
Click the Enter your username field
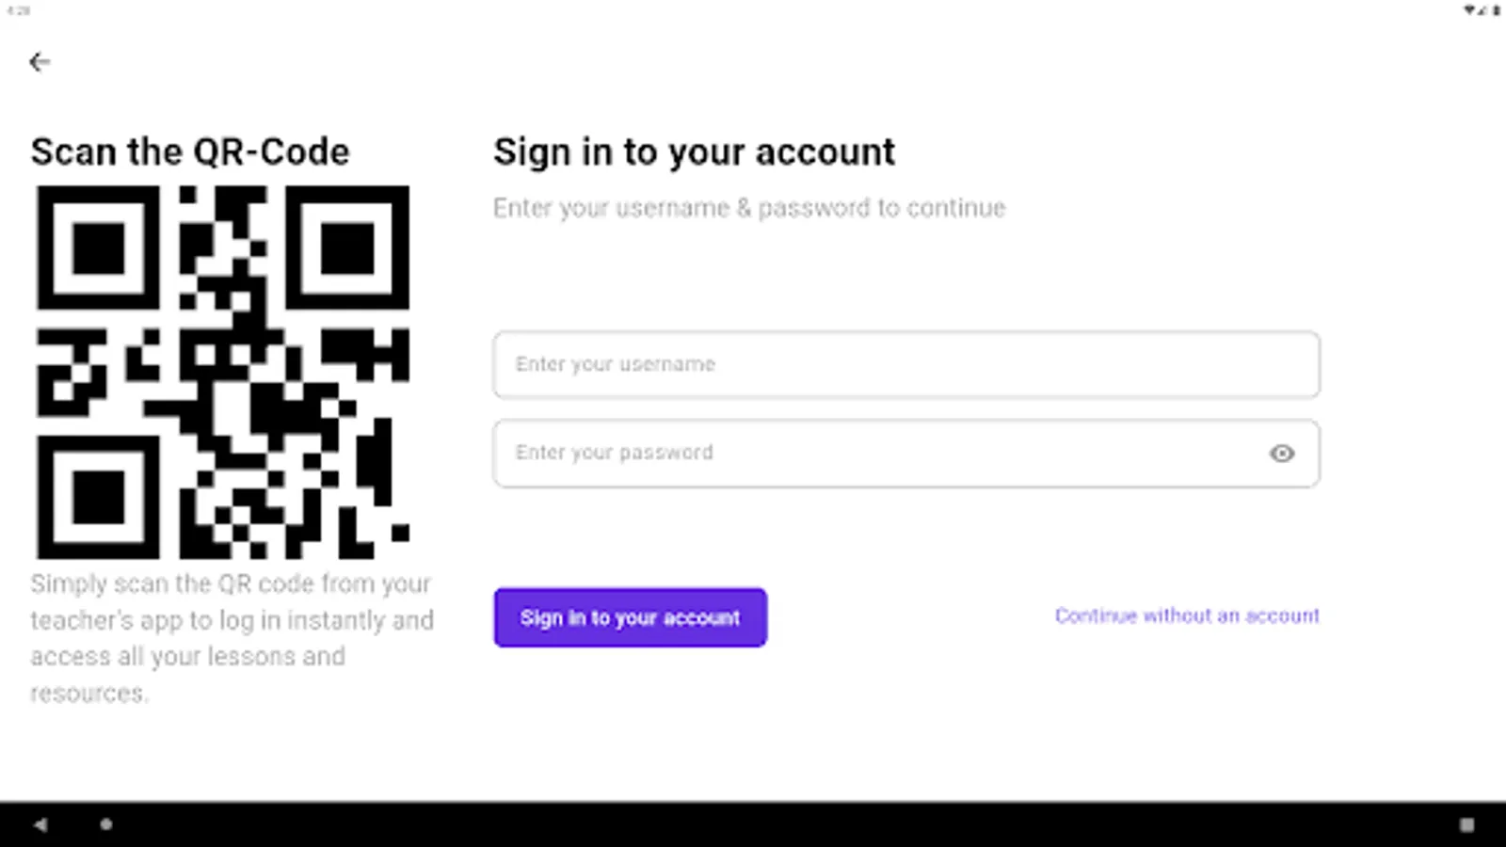[x=905, y=364]
